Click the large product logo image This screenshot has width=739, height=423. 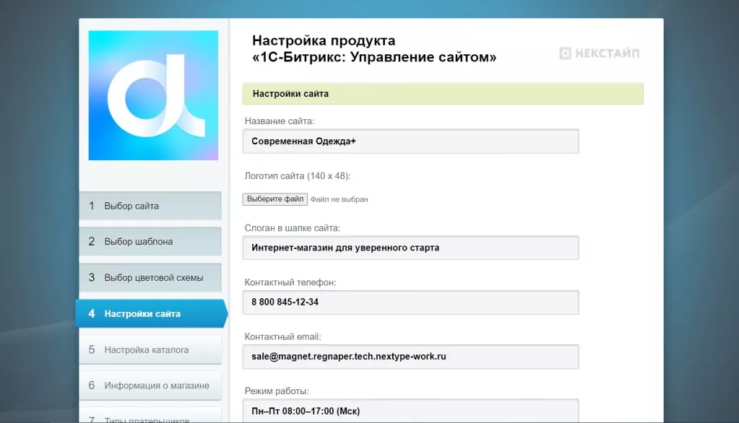coord(153,95)
